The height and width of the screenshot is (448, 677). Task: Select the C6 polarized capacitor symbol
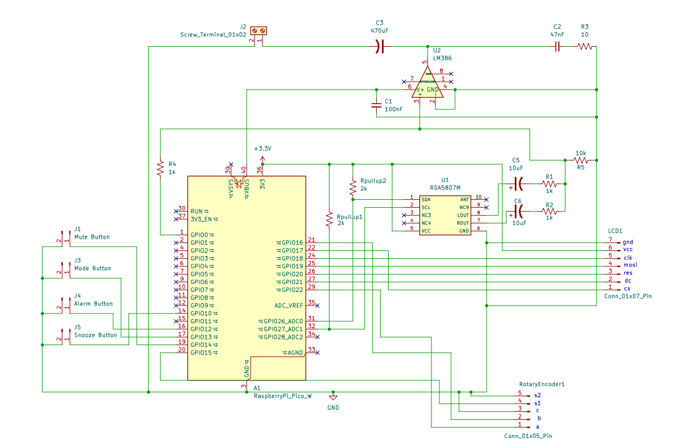[519, 211]
